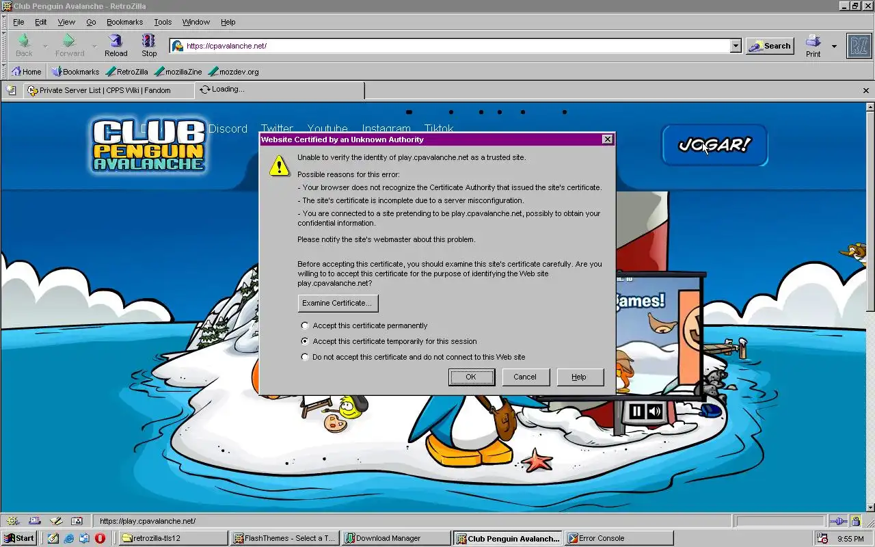
Task: Collapse the personal toolbar grippy
Action: pos(3,72)
